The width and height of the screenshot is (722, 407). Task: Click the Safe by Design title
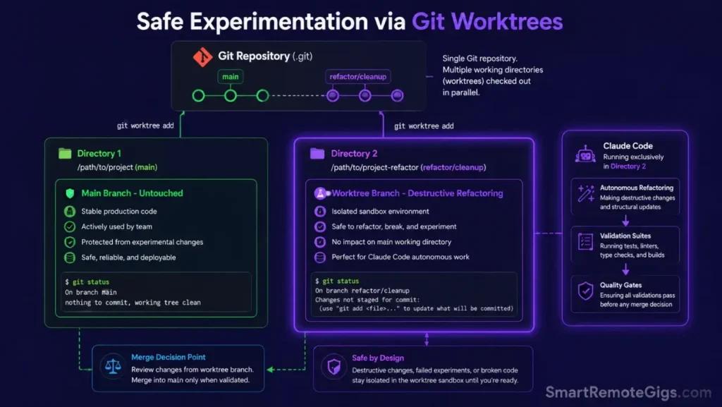378,358
